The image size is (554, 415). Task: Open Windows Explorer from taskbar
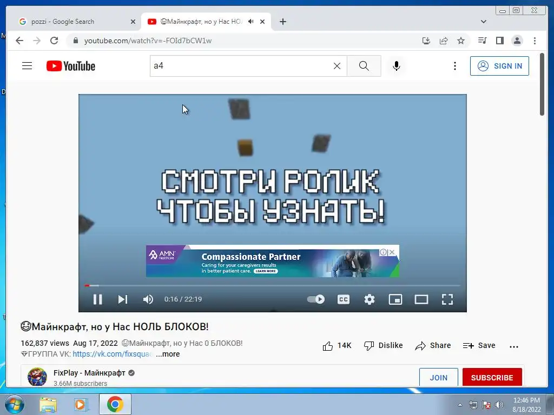coord(48,404)
